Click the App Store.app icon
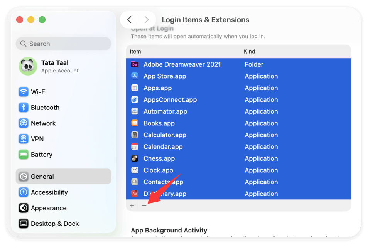 [x=135, y=76]
